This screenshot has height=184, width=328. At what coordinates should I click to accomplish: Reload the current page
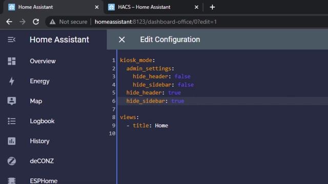(36, 21)
